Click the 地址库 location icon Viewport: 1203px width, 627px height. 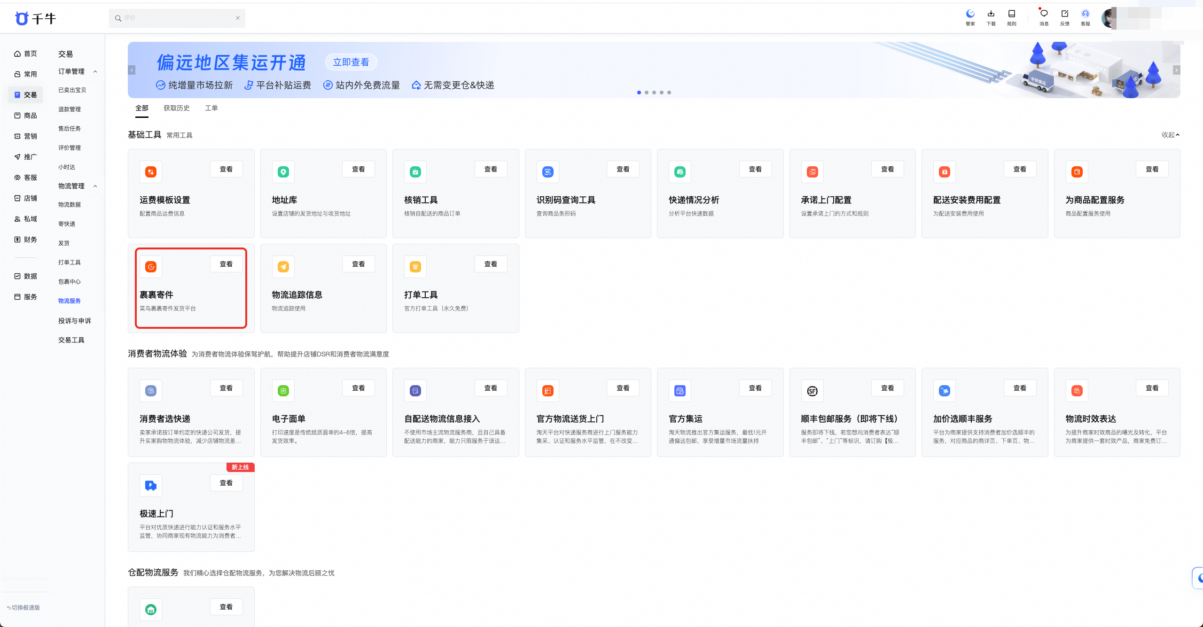pos(283,172)
